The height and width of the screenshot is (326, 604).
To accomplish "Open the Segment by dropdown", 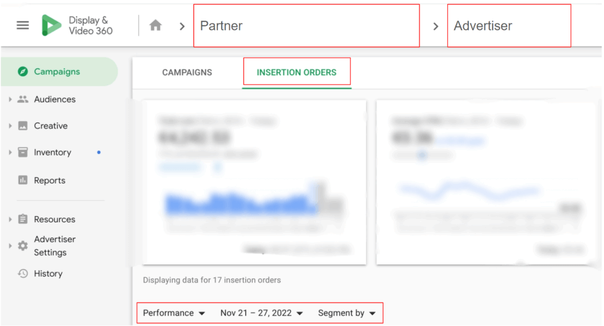I will pyautogui.click(x=347, y=313).
